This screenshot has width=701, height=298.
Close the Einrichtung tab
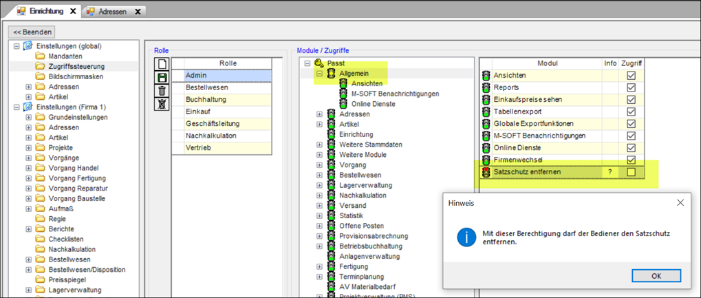[73, 11]
